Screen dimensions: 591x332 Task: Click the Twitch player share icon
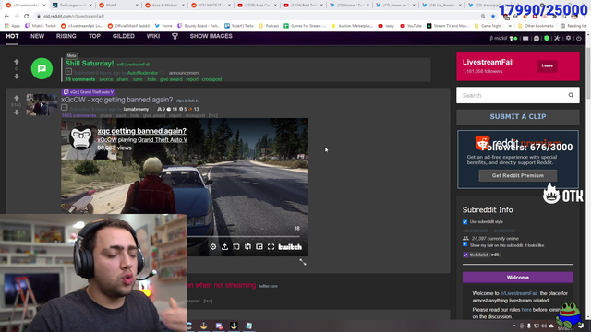pyautogui.click(x=224, y=247)
